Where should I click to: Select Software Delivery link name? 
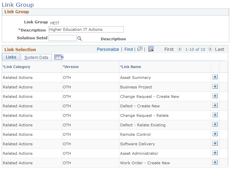[x=137, y=144]
